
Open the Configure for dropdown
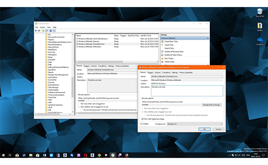tap(194, 124)
